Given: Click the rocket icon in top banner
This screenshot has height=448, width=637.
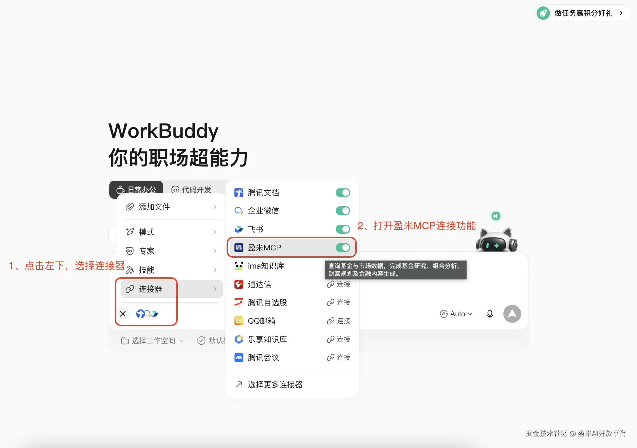Looking at the screenshot, I should click(x=543, y=13).
